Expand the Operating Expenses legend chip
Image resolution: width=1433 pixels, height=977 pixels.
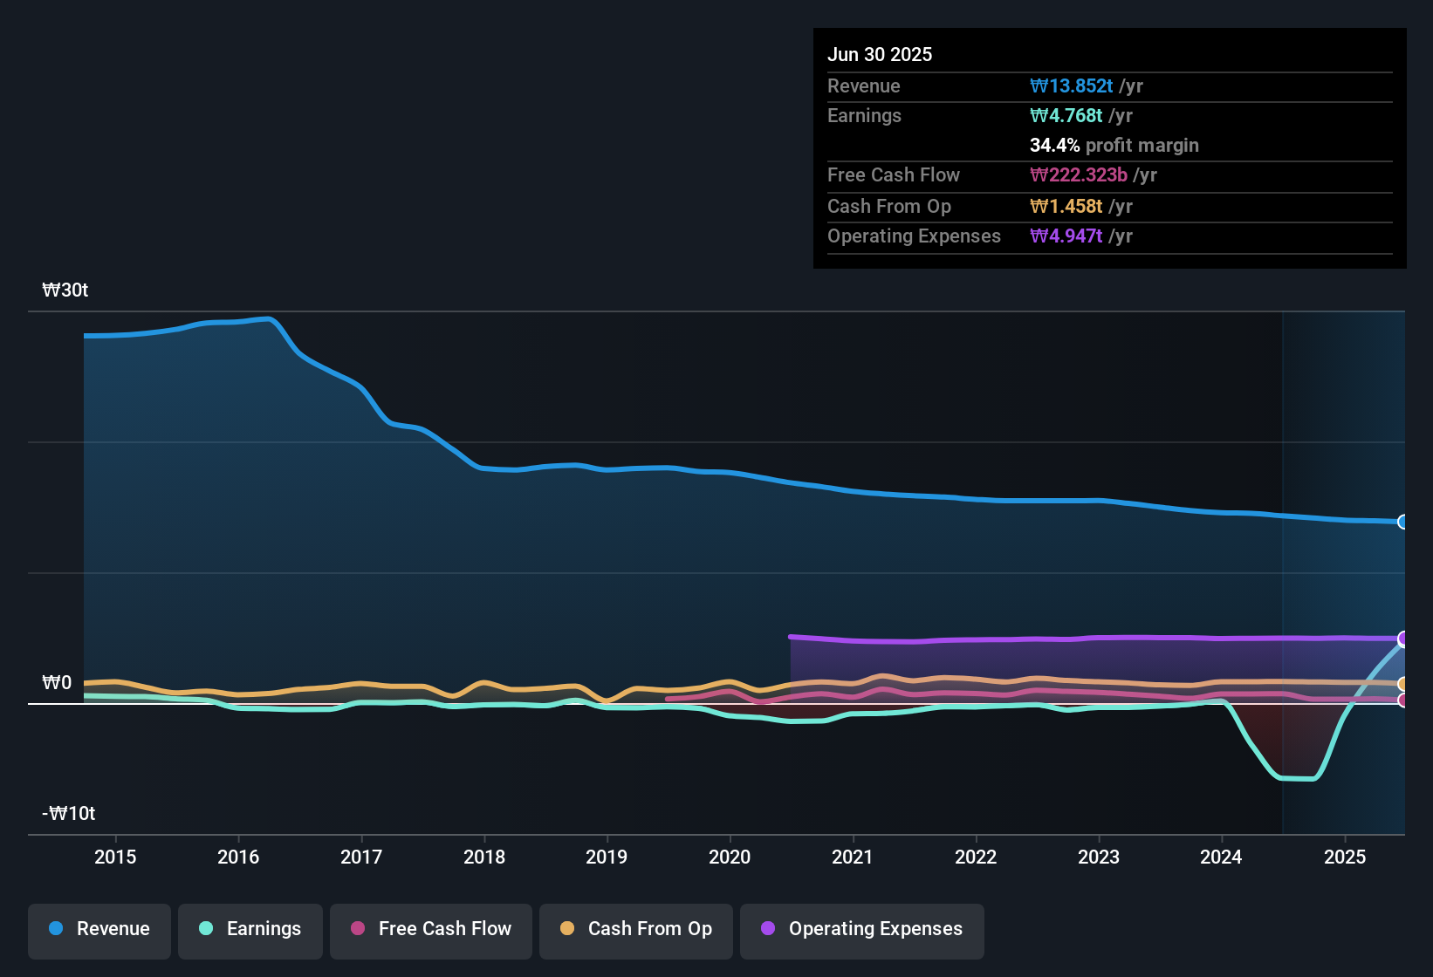tap(861, 930)
